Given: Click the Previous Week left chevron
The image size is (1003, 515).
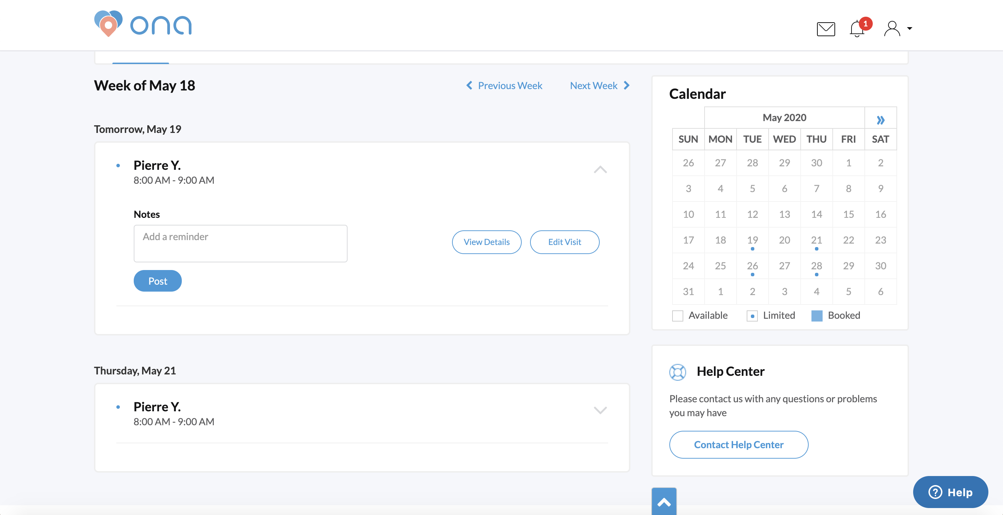Looking at the screenshot, I should (x=469, y=86).
